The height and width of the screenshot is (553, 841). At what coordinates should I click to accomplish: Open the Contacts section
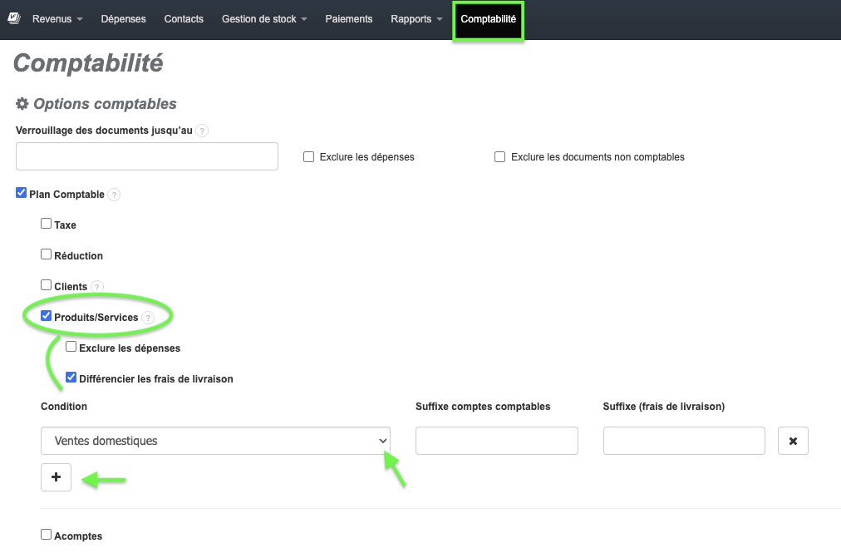click(x=184, y=18)
